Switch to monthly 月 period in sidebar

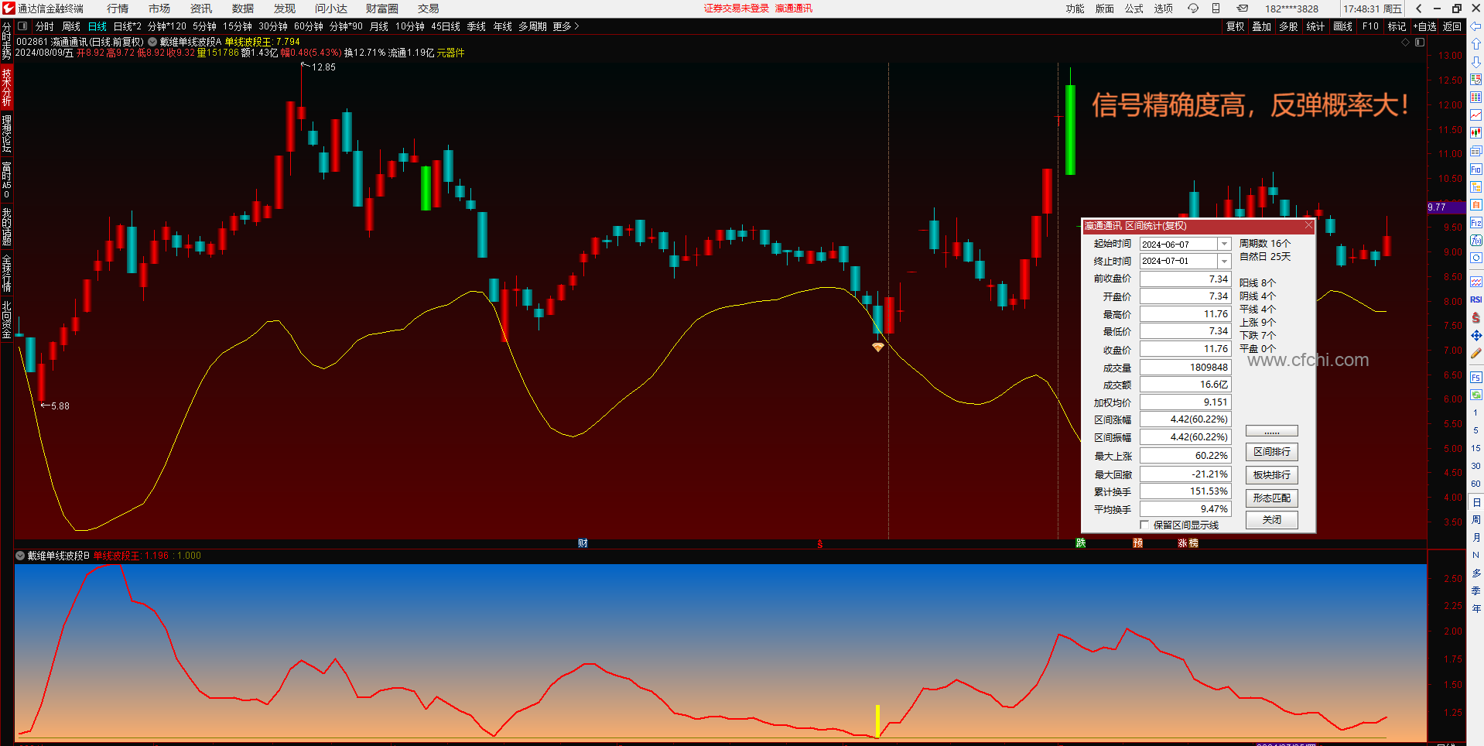coord(1475,537)
